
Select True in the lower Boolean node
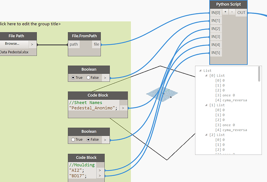(x=73, y=139)
